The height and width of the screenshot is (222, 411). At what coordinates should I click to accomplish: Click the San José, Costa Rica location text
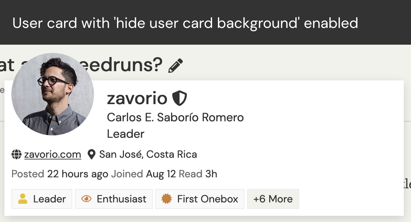coord(148,155)
